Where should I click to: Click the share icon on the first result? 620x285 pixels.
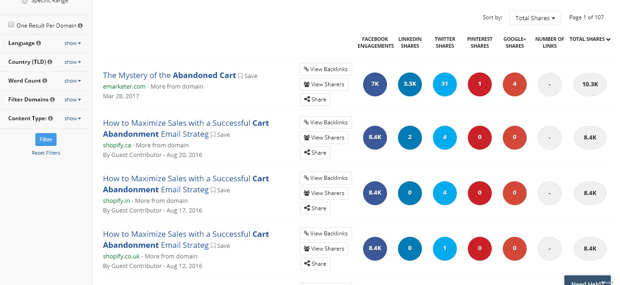tap(307, 99)
